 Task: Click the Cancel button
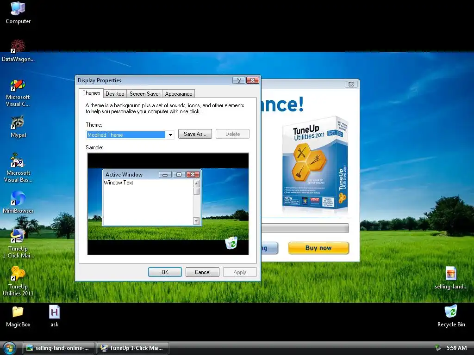coord(203,272)
